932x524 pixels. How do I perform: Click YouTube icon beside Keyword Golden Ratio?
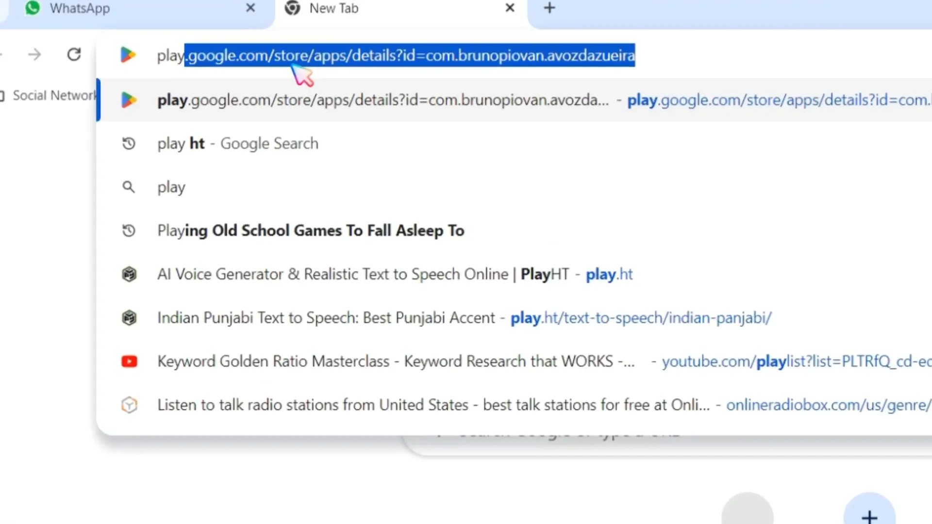click(x=129, y=361)
